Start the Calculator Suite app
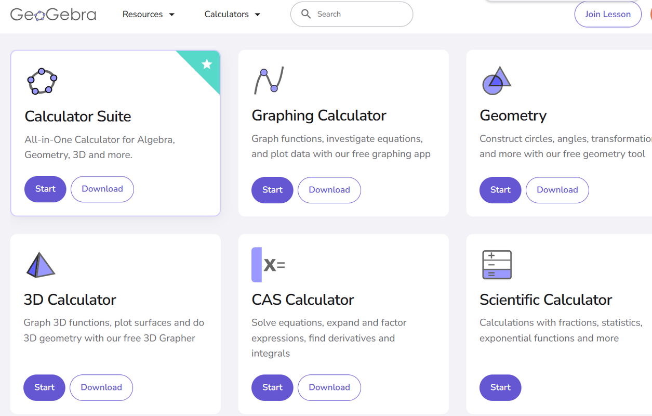 pos(45,189)
